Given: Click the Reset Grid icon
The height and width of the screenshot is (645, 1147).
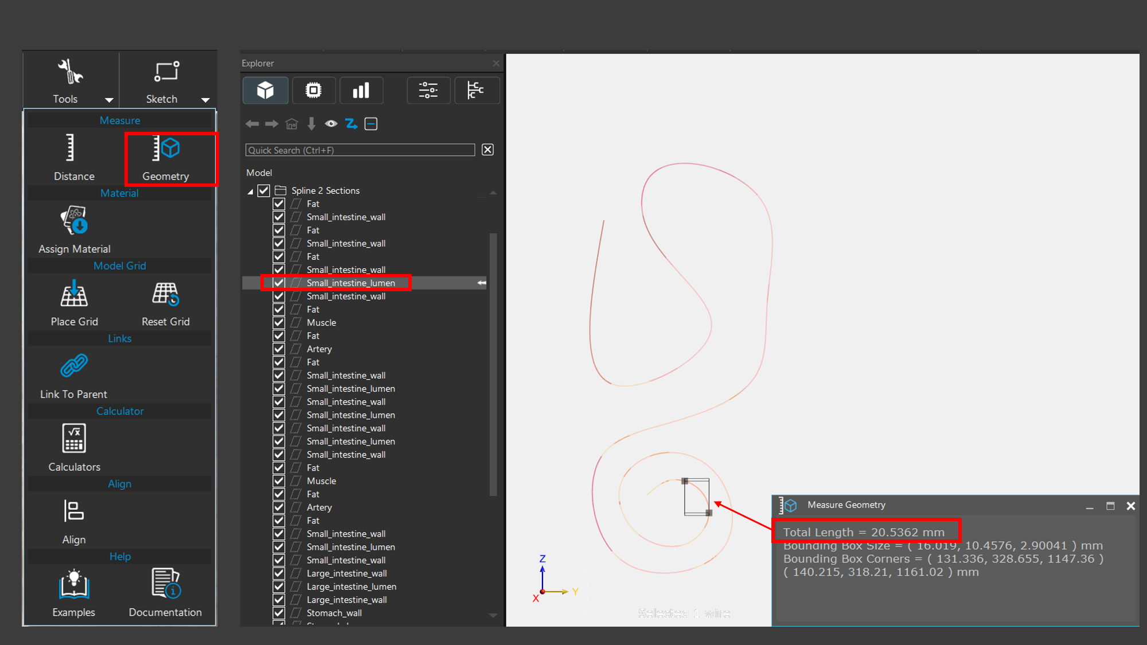Looking at the screenshot, I should (x=166, y=294).
